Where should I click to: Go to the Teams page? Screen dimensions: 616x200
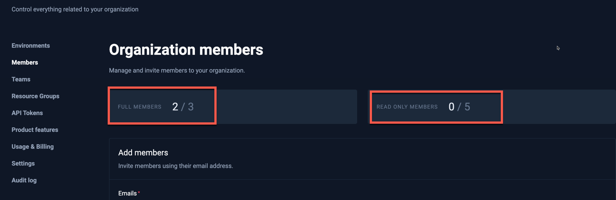[21, 79]
